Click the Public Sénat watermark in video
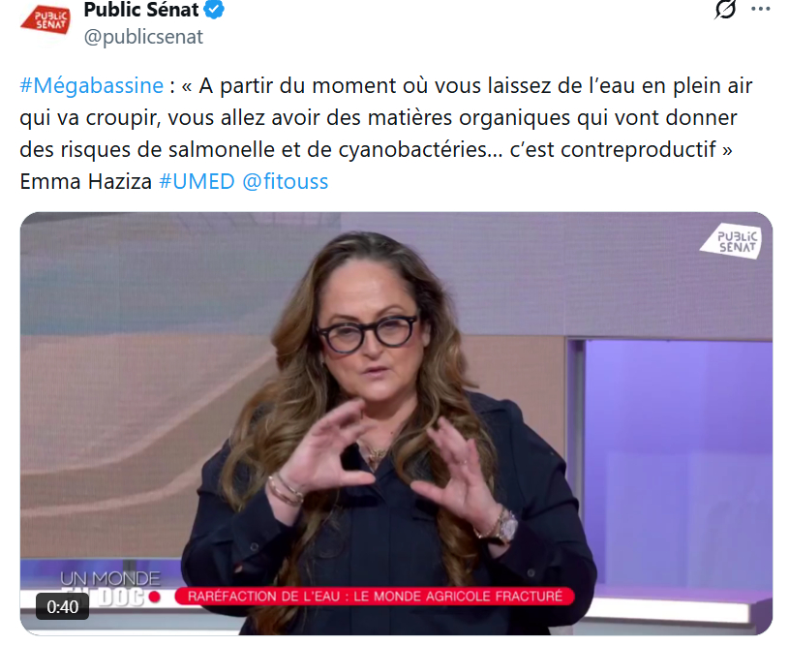The height and width of the screenshot is (645, 789). point(731,241)
